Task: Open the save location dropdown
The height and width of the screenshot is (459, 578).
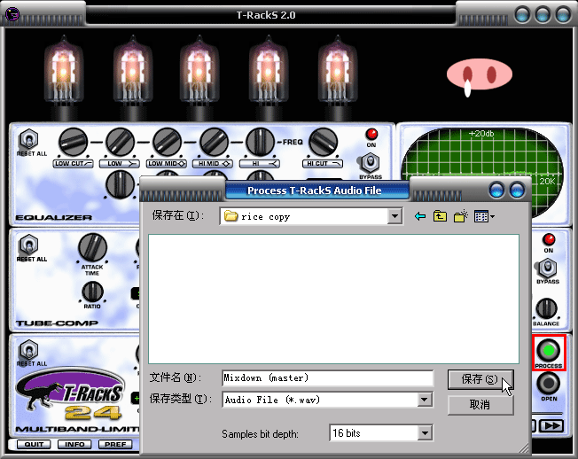Action: click(394, 216)
